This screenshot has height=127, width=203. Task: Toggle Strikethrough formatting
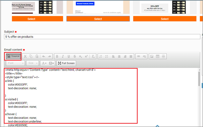(x=75, y=56)
